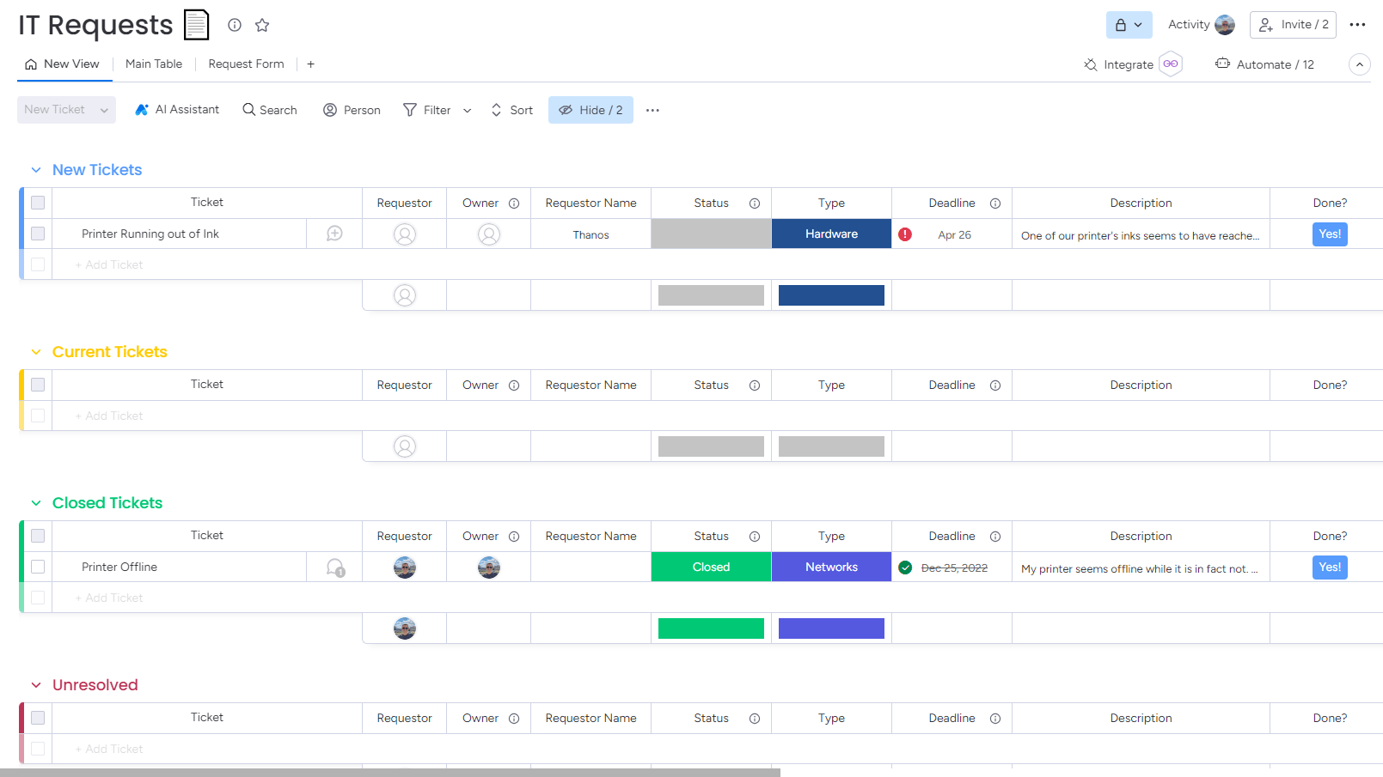This screenshot has height=777, width=1383.
Task: Click the Yes! done button for Printer Offline
Action: pyautogui.click(x=1329, y=567)
